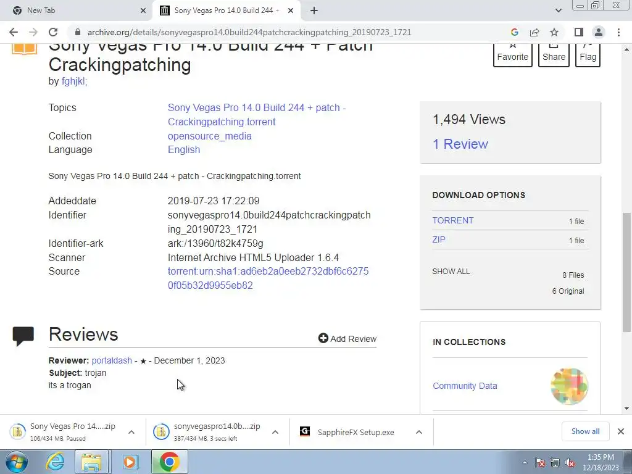Go back using the browser back arrow
Screen dimensions: 632x474
pos(14,32)
